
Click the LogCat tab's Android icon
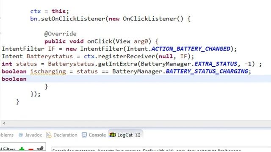click(x=113, y=135)
